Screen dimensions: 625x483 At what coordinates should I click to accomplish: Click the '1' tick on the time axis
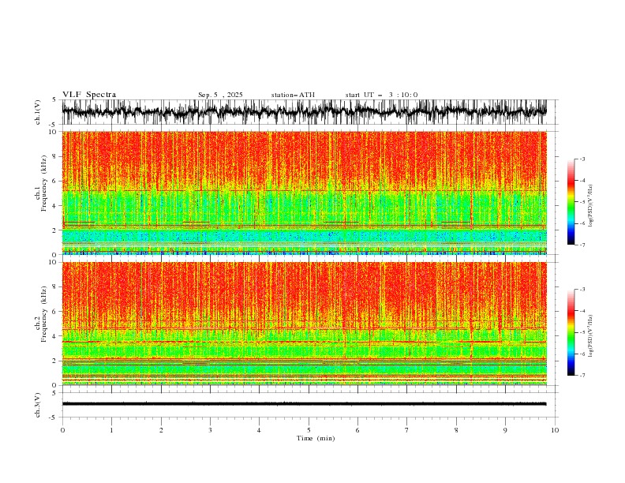(111, 430)
